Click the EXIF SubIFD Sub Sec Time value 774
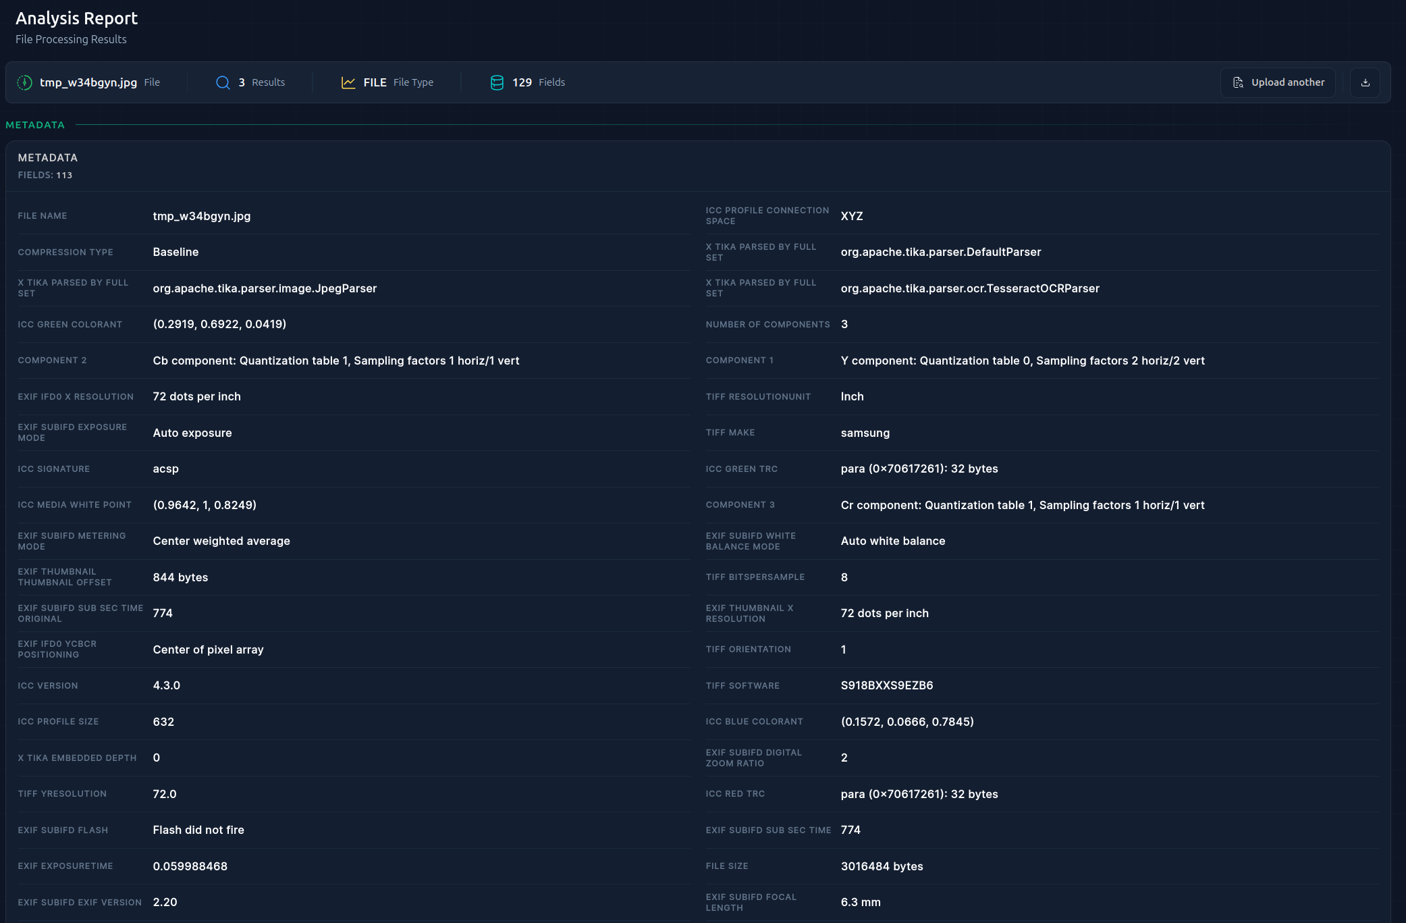This screenshot has width=1406, height=923. (x=850, y=830)
